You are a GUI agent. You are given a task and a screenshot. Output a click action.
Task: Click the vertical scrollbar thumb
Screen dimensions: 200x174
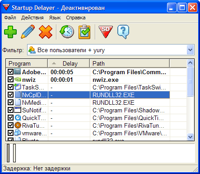tap(191, 81)
